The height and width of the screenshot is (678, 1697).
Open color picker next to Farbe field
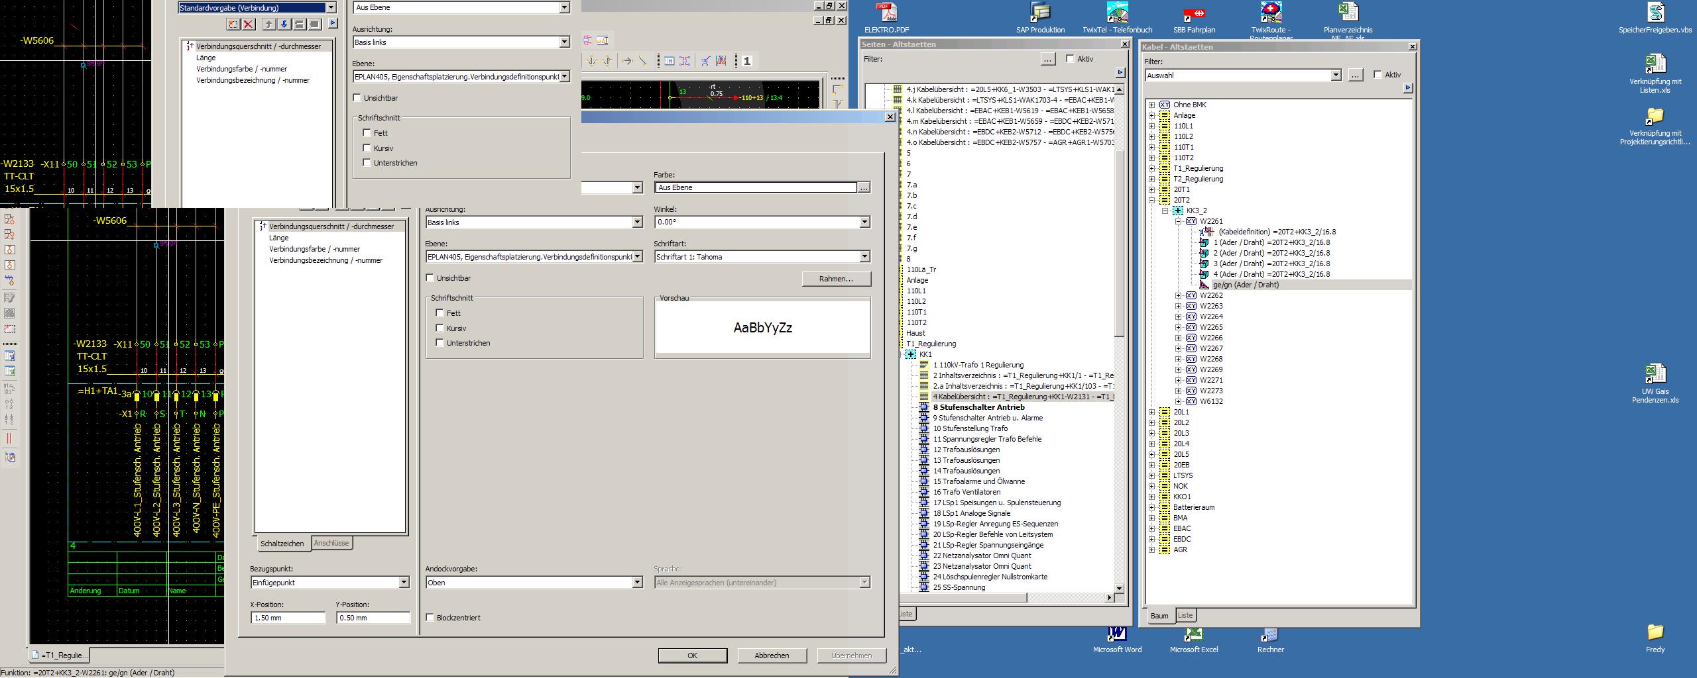tap(864, 188)
